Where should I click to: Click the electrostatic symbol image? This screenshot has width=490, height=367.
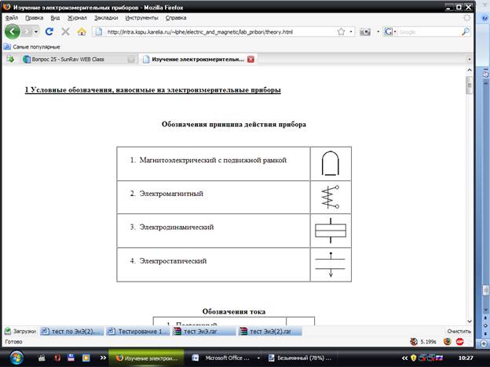331,264
